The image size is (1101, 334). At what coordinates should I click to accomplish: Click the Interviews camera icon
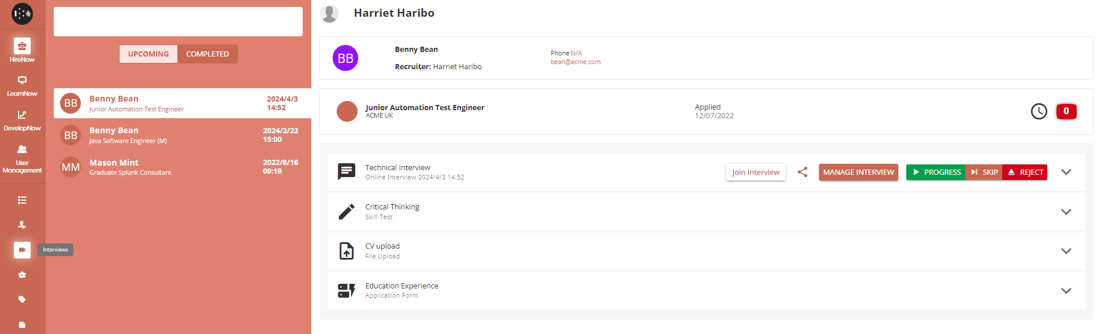coord(22,250)
